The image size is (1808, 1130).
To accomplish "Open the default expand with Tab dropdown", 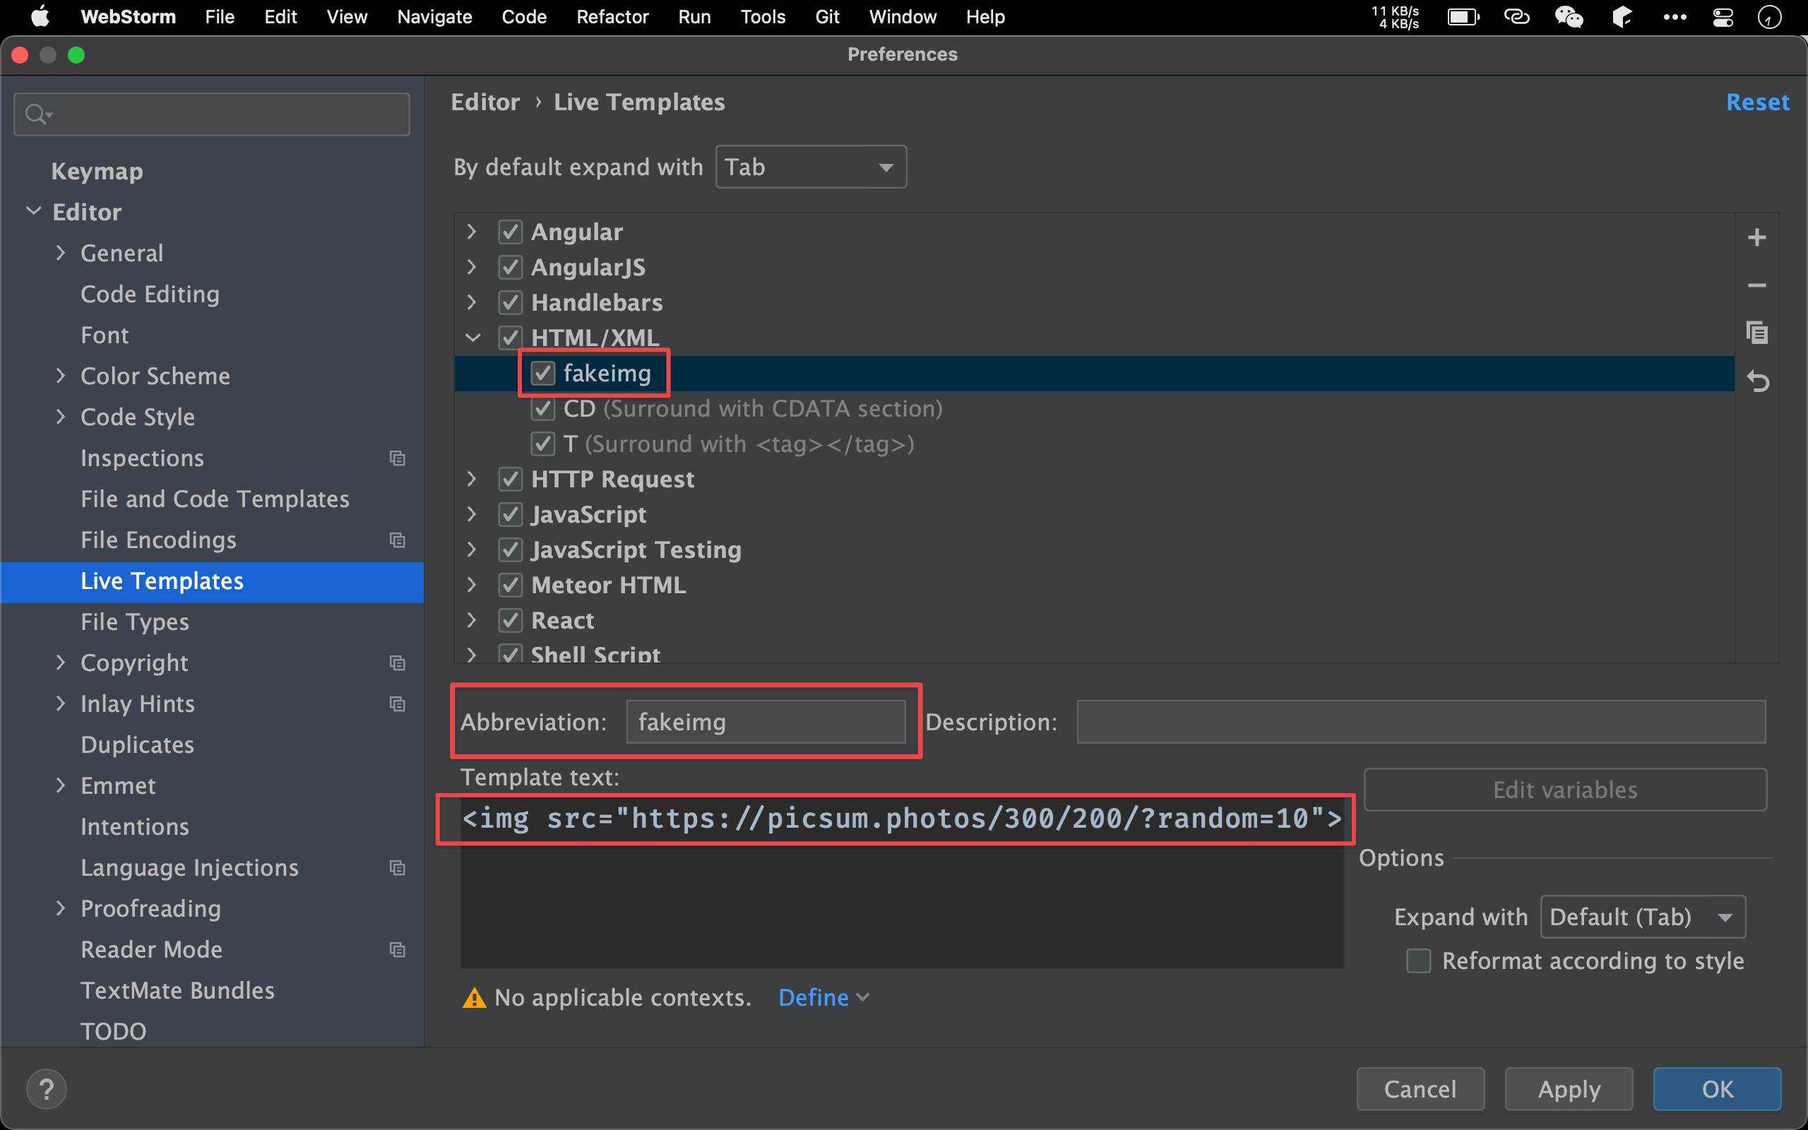I will coord(811,167).
